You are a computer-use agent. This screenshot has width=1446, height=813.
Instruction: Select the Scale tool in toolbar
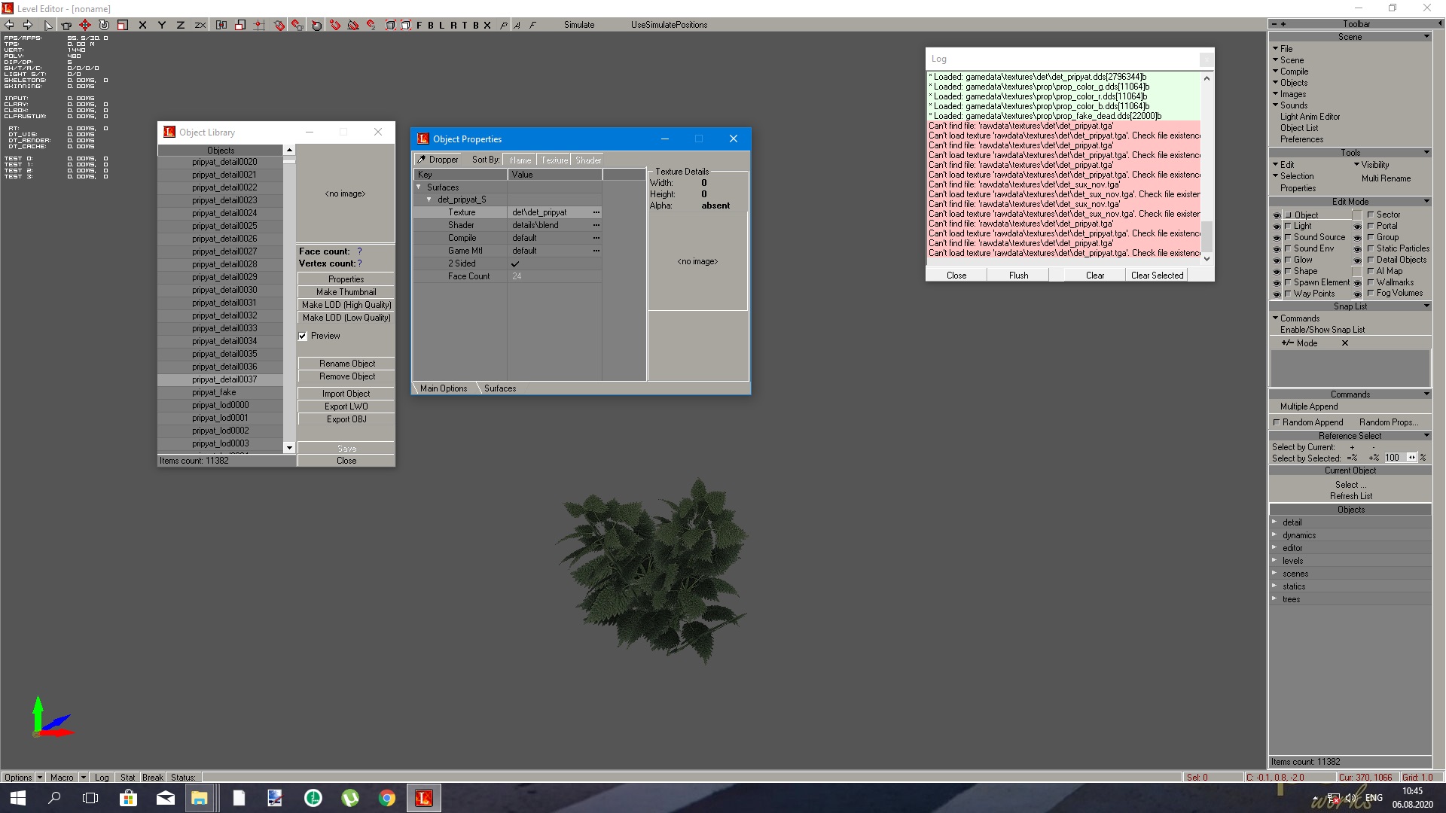(x=123, y=25)
